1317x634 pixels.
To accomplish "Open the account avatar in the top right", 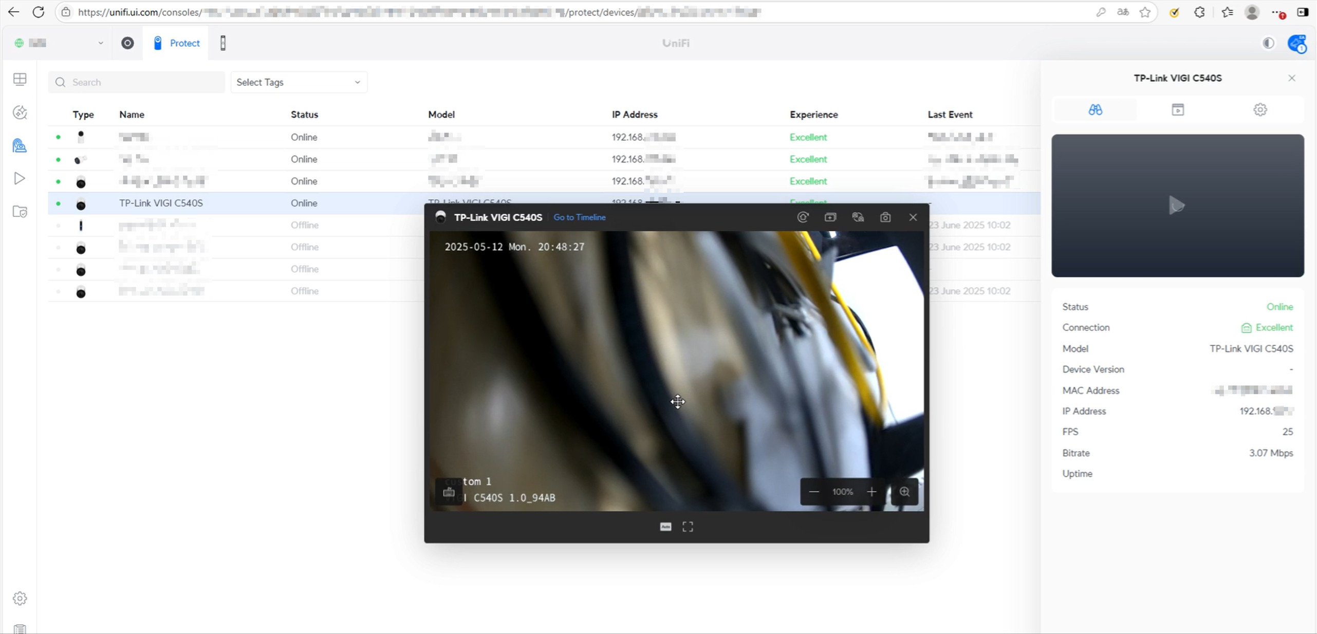I will pyautogui.click(x=1297, y=43).
